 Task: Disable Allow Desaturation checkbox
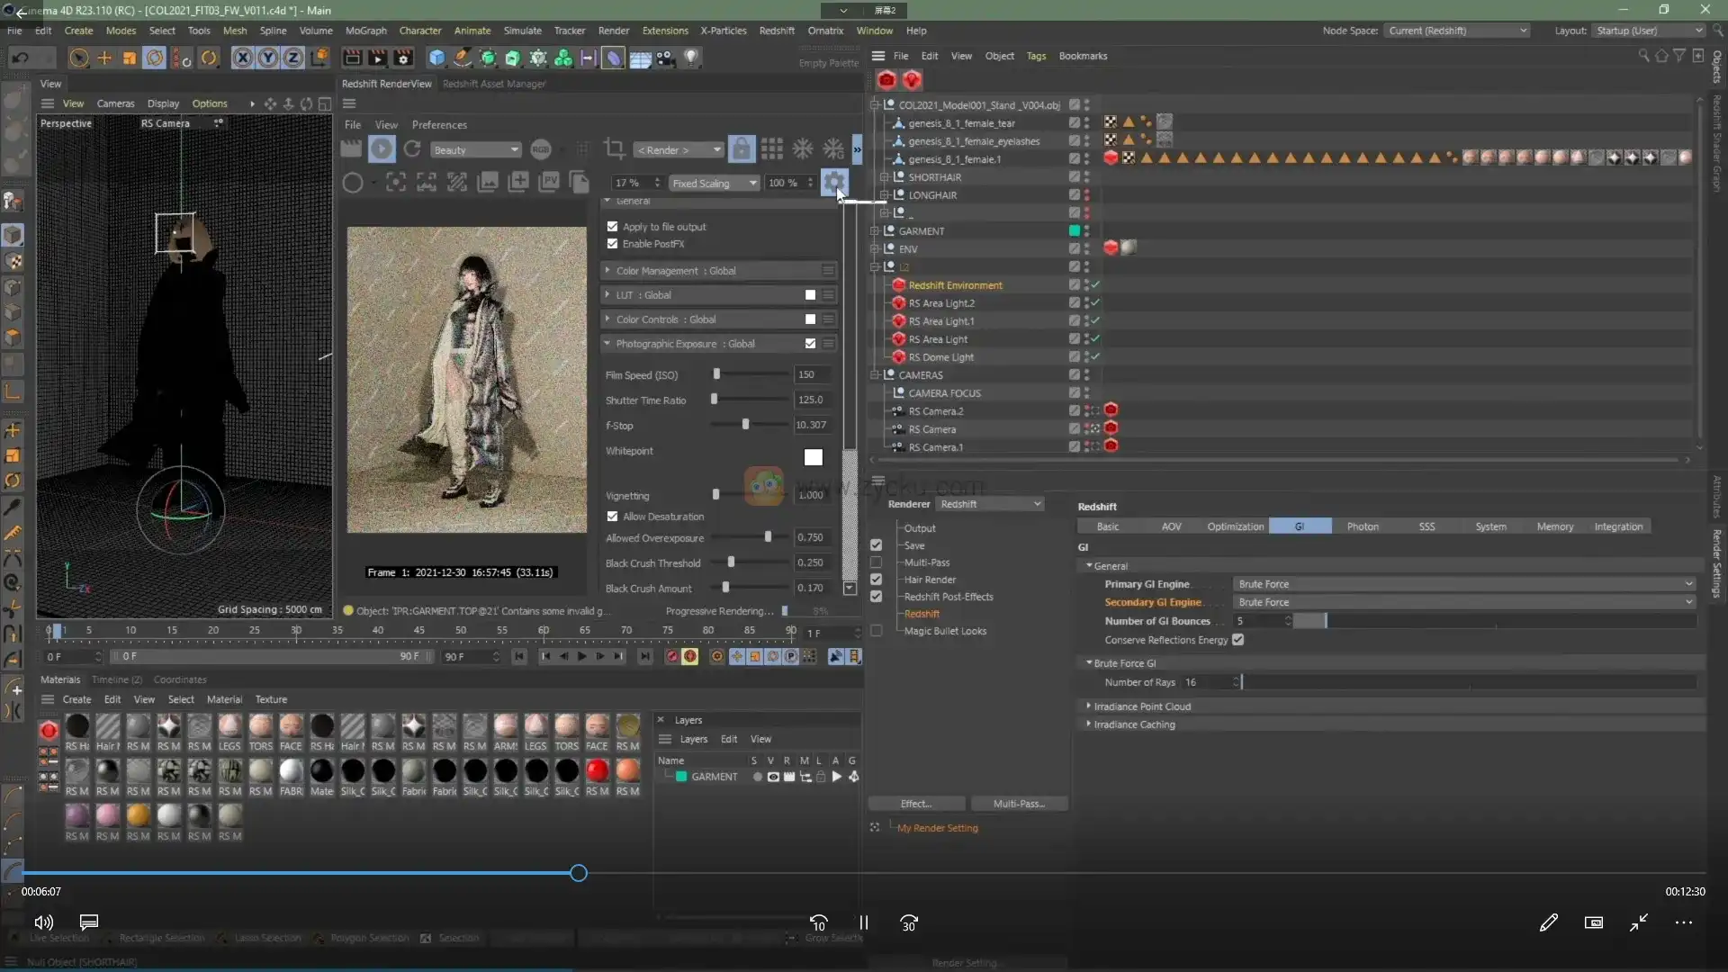tap(613, 517)
